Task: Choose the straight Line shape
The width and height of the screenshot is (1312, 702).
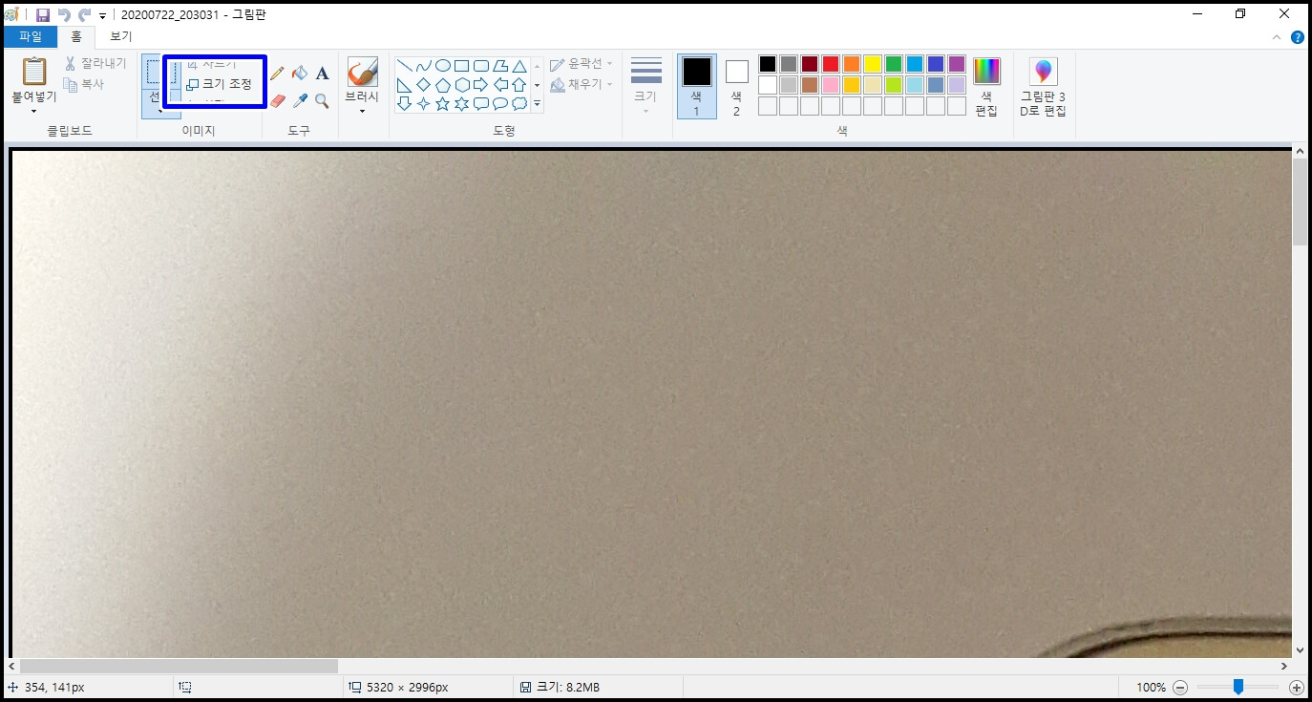Action: [x=405, y=66]
